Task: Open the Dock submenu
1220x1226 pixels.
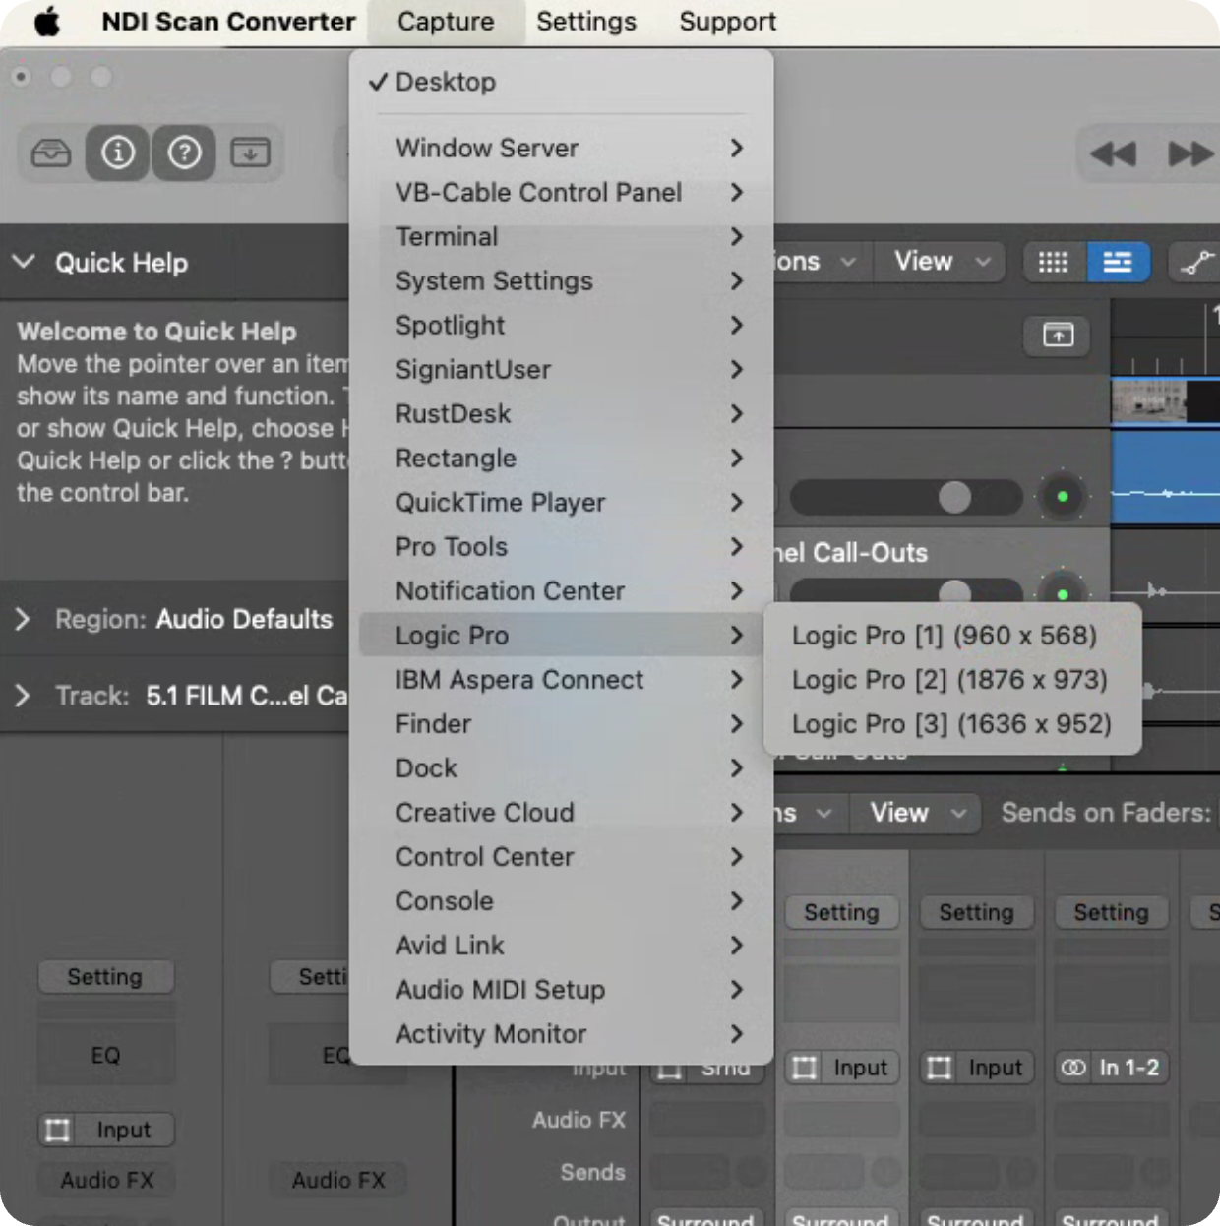Action: point(561,767)
